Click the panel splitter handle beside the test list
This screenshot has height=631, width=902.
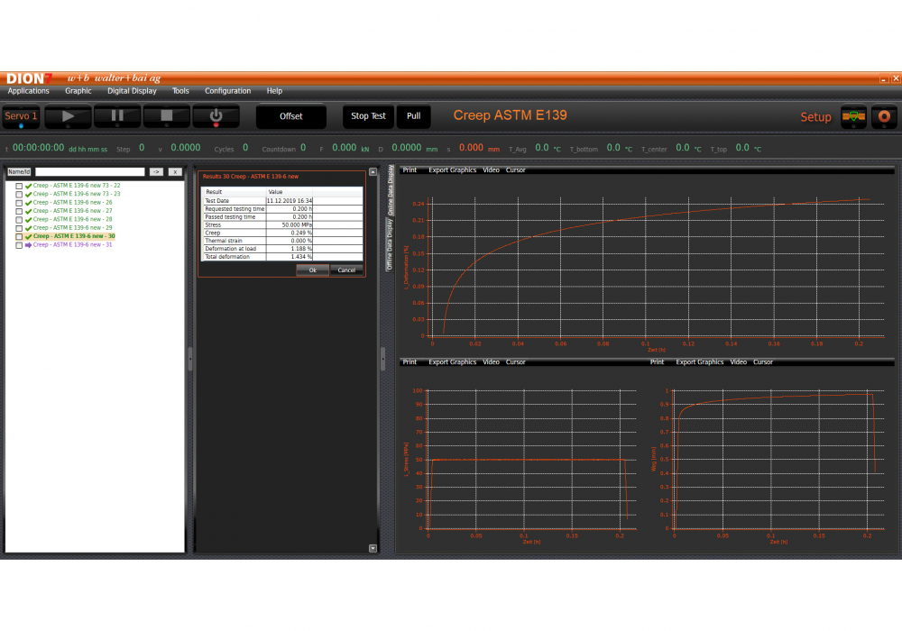pyautogui.click(x=190, y=359)
